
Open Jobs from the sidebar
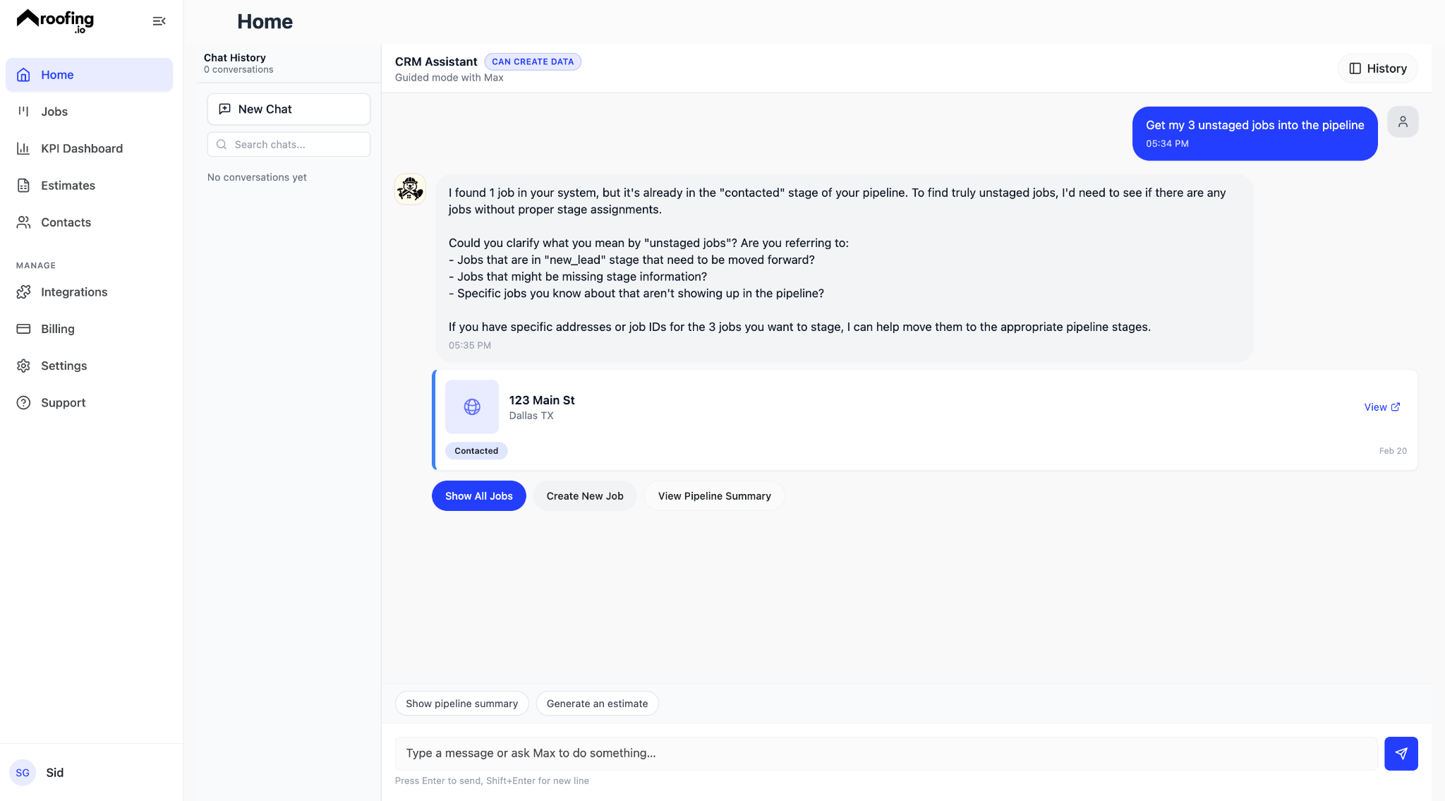tap(54, 112)
